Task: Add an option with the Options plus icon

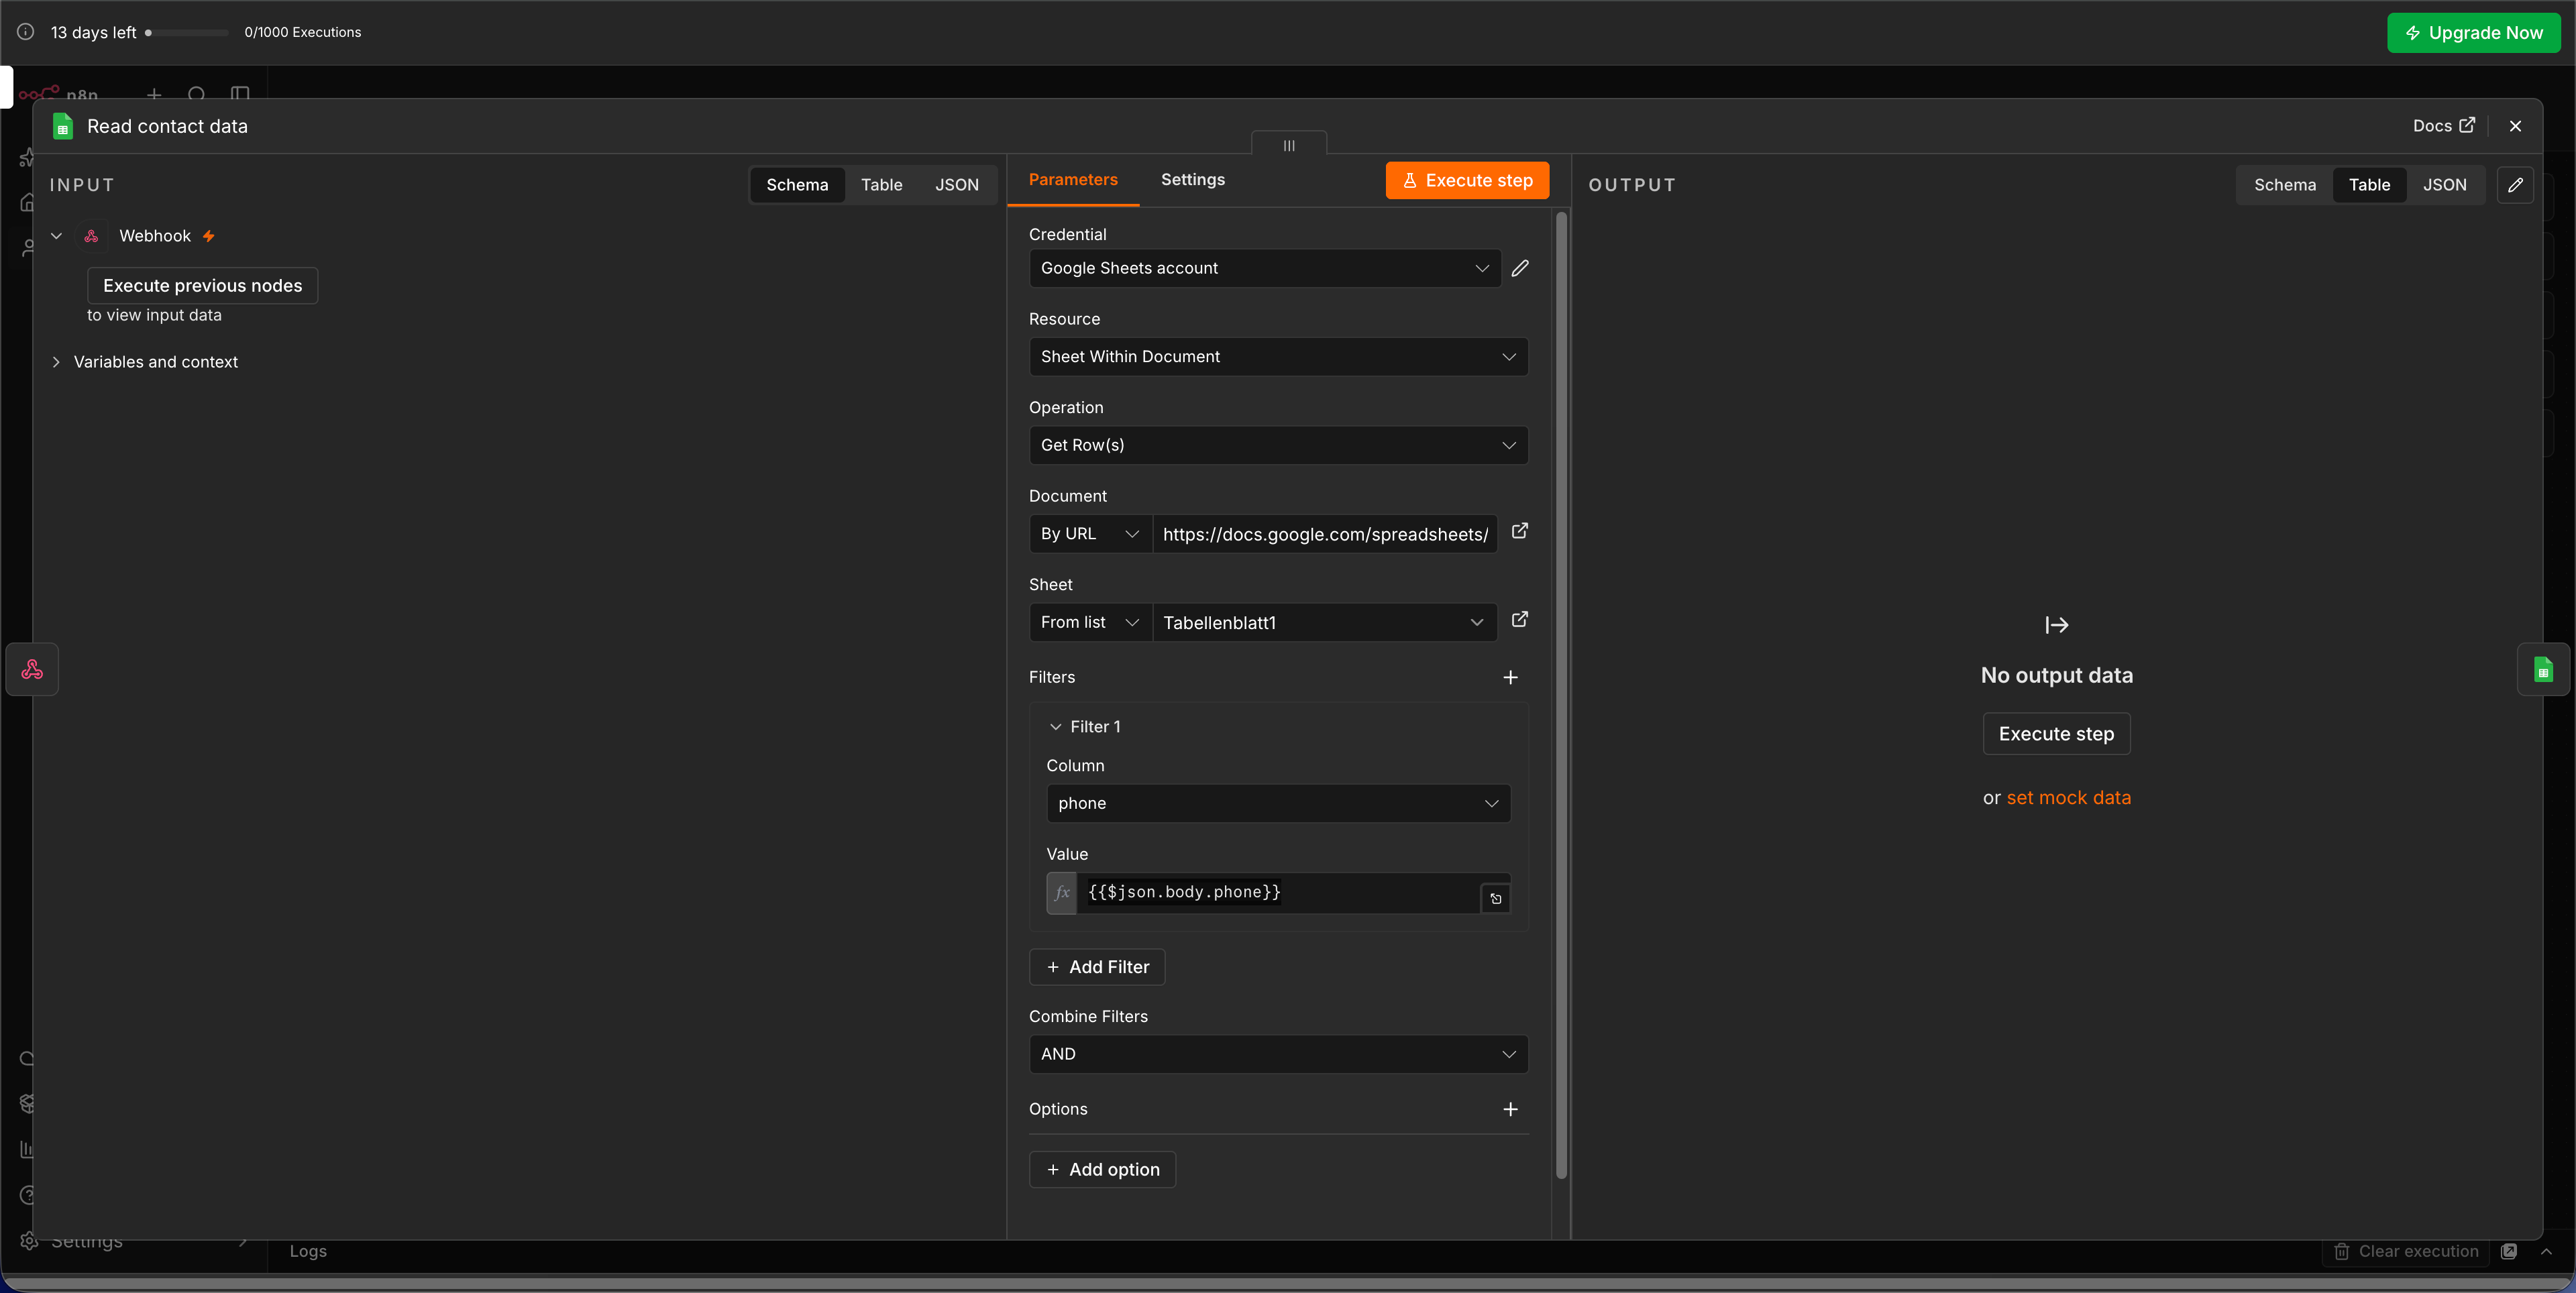Action: click(1510, 1109)
